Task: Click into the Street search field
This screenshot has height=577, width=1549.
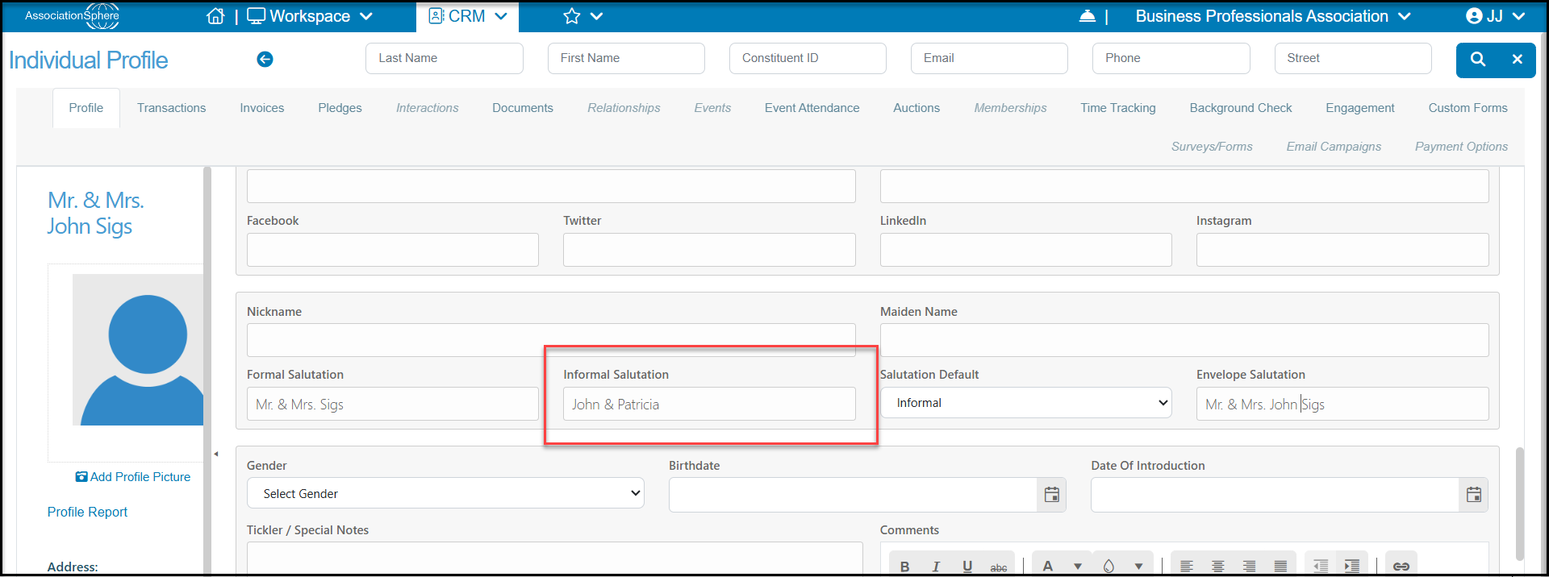Action: (1353, 58)
